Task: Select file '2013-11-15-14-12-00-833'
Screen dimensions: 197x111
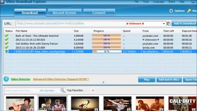Action: [x=30, y=40]
